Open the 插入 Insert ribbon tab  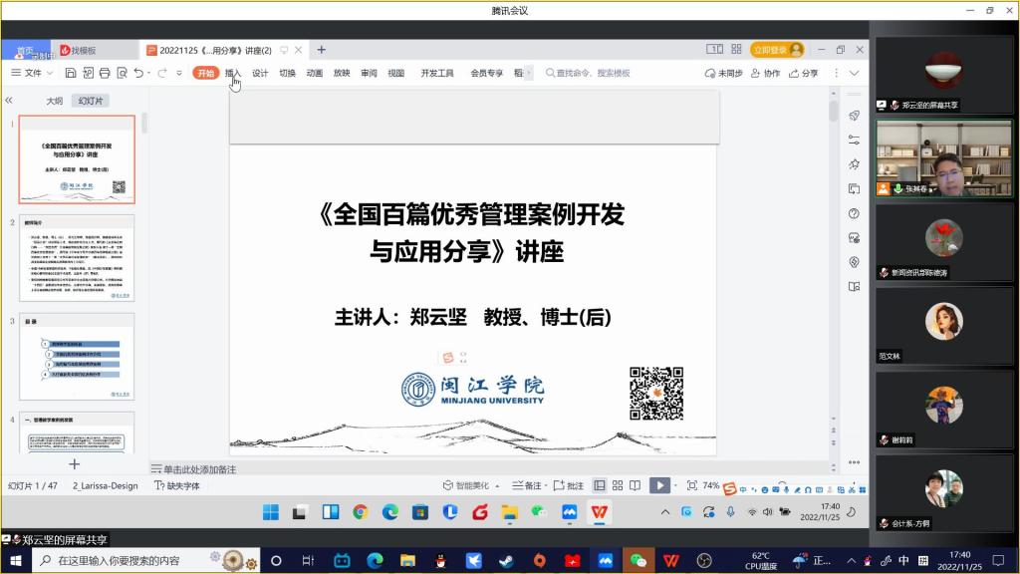coord(233,73)
